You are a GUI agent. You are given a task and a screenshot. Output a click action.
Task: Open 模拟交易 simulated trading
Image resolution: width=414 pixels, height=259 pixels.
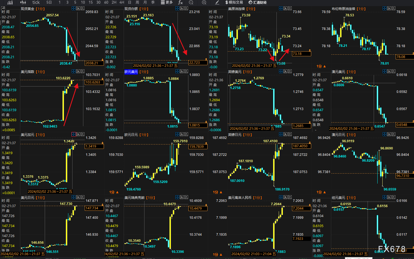[x=234, y=2]
